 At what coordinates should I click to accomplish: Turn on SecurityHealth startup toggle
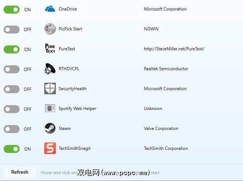tap(12, 89)
